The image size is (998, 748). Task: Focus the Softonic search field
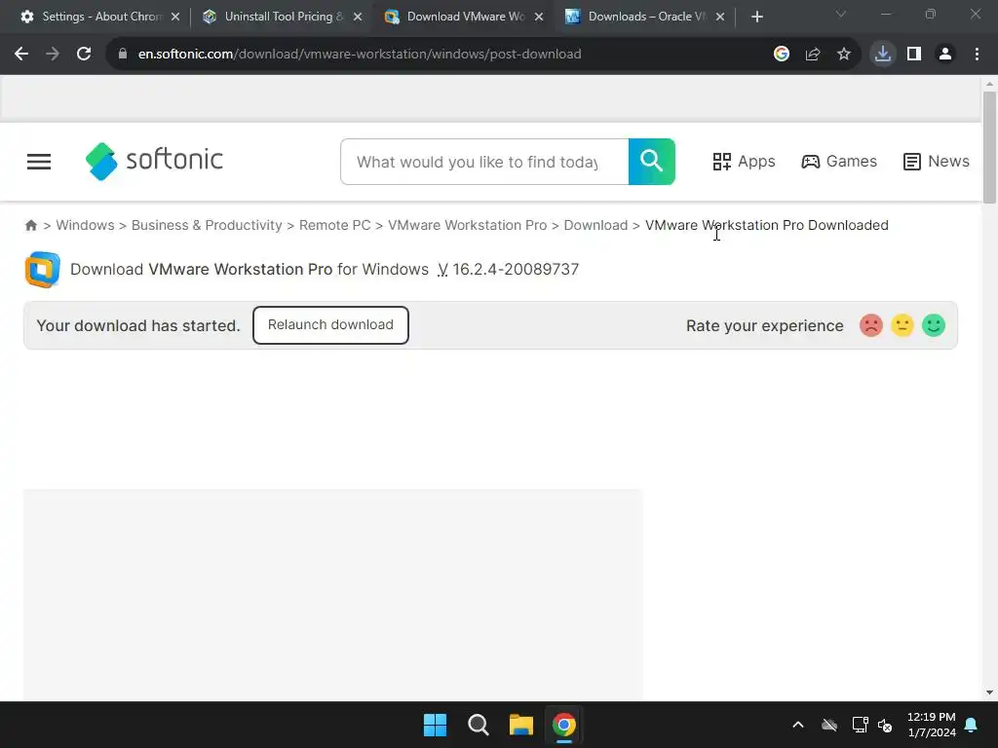coord(484,162)
